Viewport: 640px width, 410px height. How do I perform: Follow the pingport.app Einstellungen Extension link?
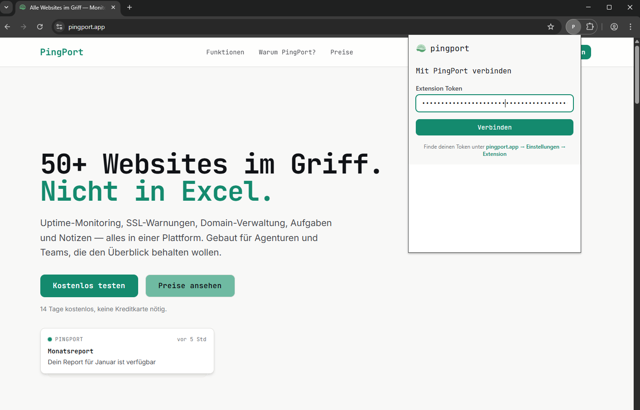pos(525,147)
